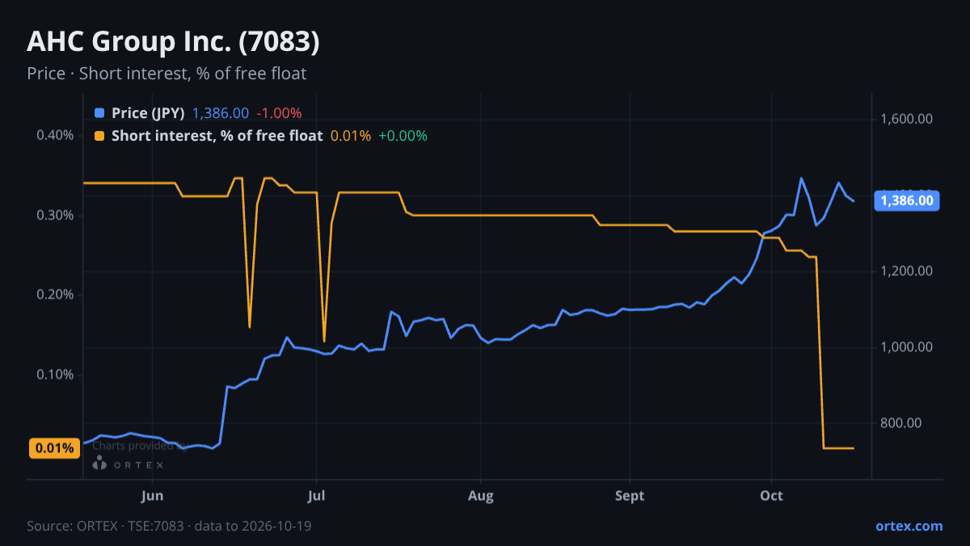Click the Aug label on the time axis
The width and height of the screenshot is (970, 546).
(481, 496)
